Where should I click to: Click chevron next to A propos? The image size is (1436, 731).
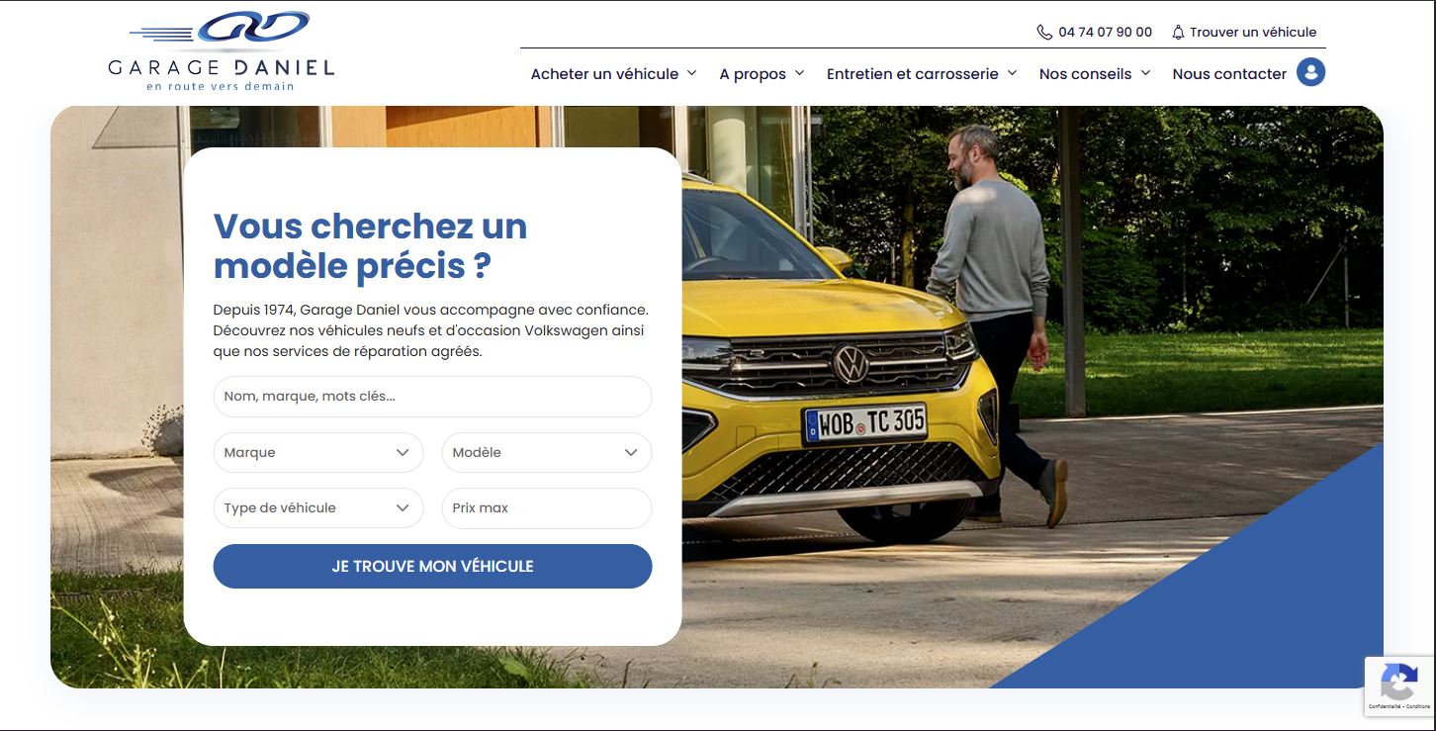[x=799, y=73]
